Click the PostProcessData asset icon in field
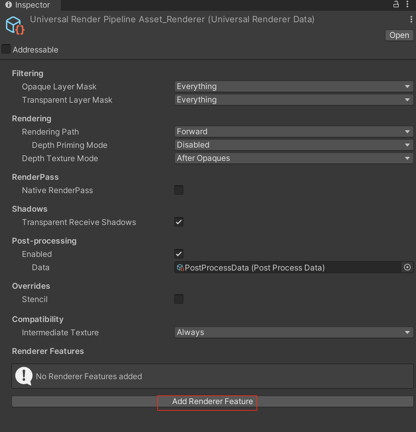The height and width of the screenshot is (432, 416). pos(180,268)
